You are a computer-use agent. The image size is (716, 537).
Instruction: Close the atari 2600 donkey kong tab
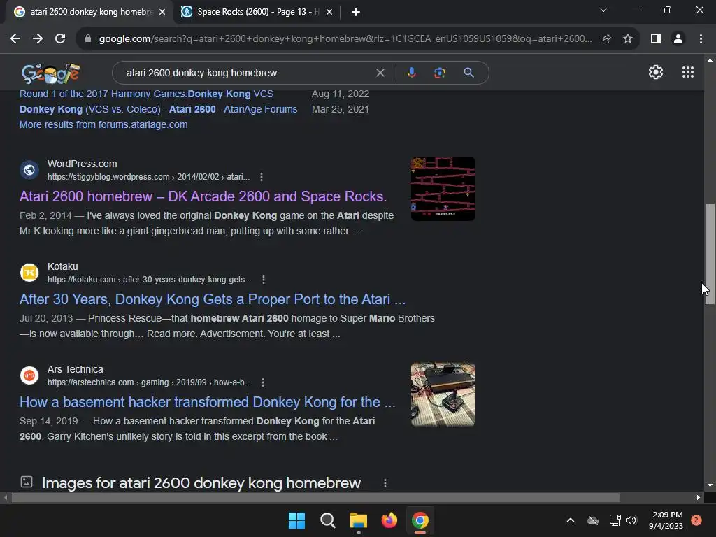tap(162, 12)
